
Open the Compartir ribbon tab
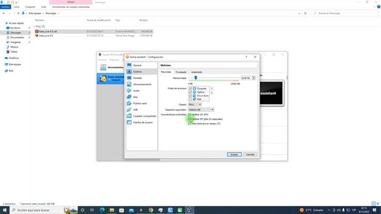[x=30, y=7]
